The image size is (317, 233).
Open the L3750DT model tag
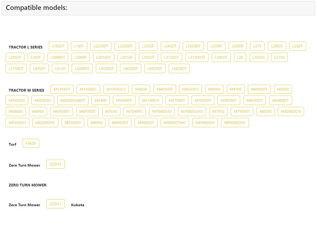click(x=16, y=69)
